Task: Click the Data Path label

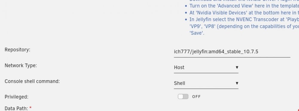Action: 16,109
